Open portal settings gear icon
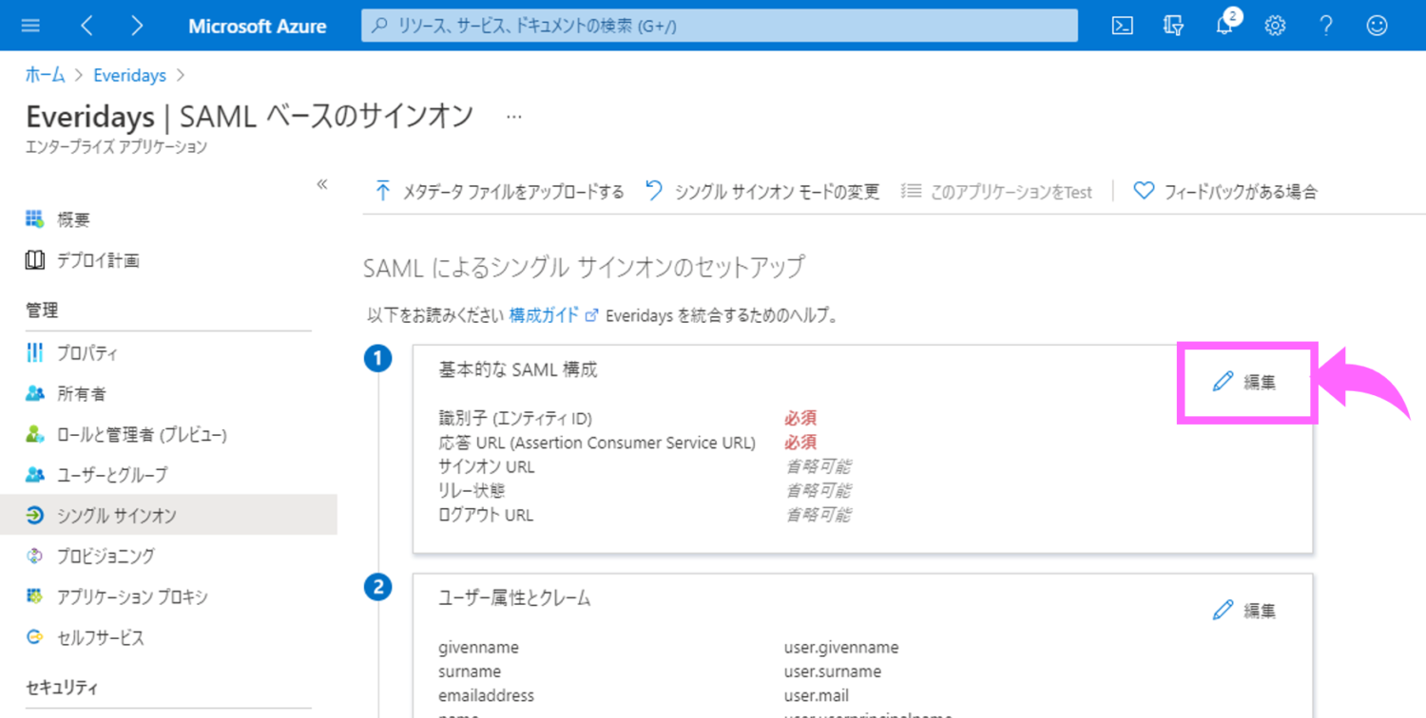Image resolution: width=1426 pixels, height=718 pixels. (x=1275, y=26)
